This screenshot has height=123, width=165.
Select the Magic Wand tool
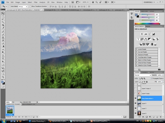[3, 22]
